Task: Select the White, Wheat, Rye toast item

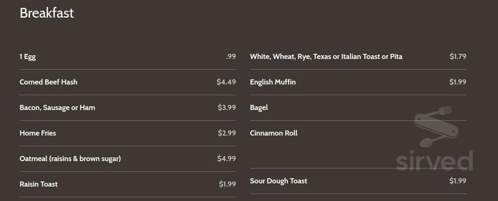Action: point(326,57)
